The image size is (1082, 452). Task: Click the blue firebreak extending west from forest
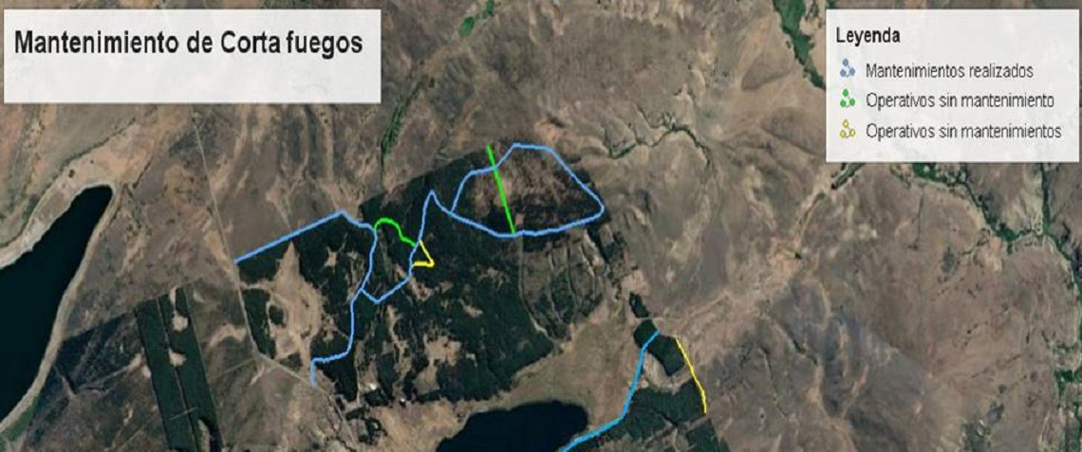point(297,234)
